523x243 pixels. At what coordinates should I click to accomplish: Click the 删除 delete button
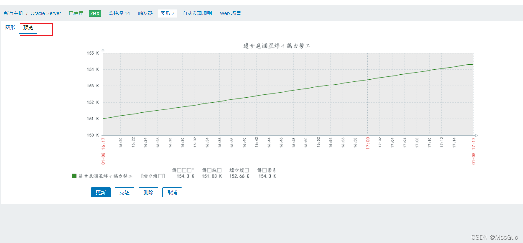148,192
